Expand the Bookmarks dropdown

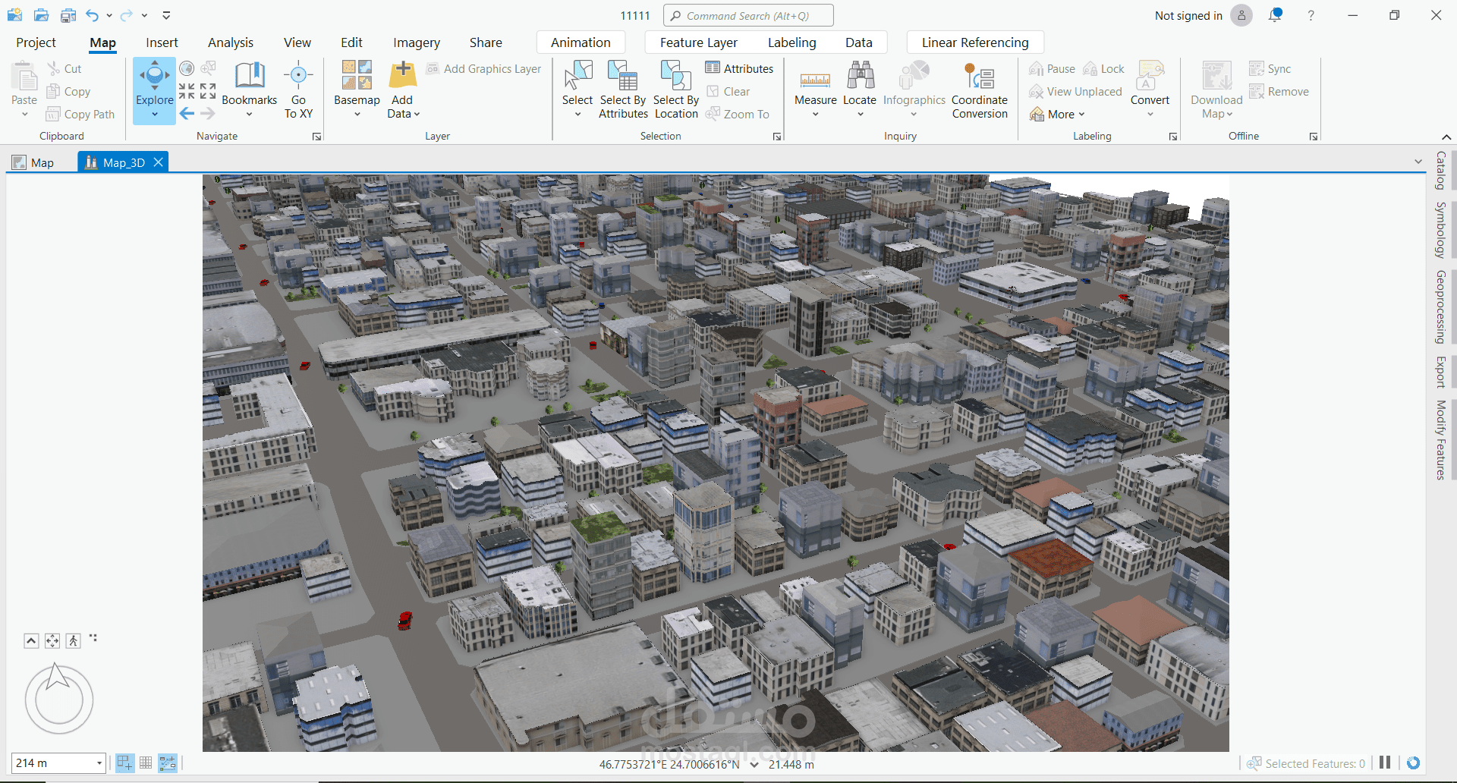249,115
